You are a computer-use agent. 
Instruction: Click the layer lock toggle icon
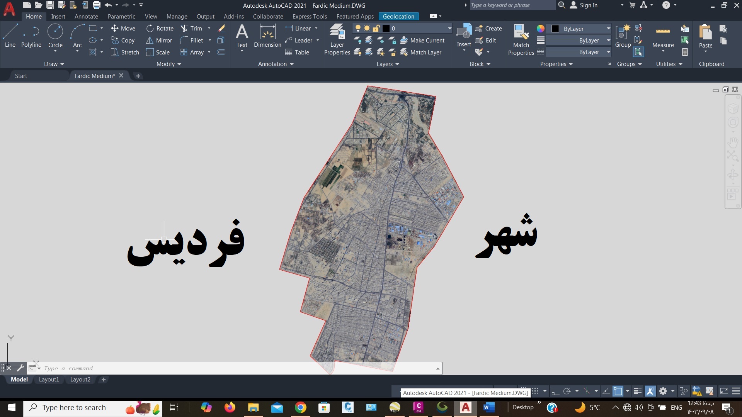[x=393, y=40]
